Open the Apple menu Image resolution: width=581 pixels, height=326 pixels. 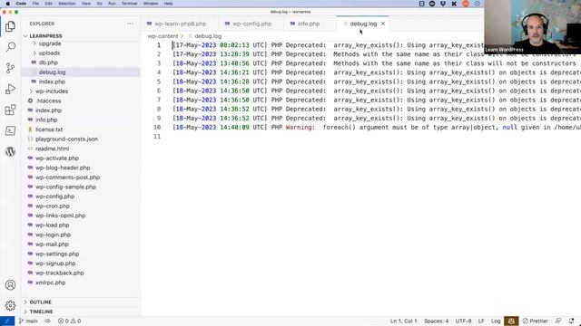(x=8, y=4)
